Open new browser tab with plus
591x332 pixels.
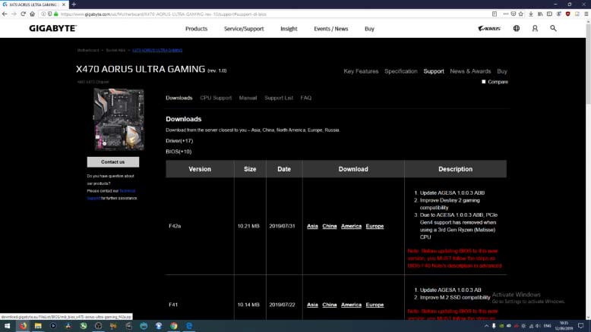tap(74, 5)
